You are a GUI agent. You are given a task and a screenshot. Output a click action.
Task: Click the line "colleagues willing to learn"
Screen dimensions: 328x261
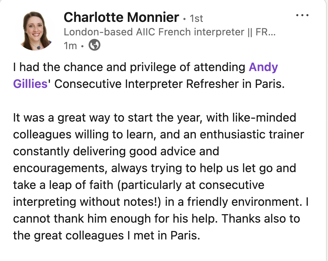(x=159, y=135)
